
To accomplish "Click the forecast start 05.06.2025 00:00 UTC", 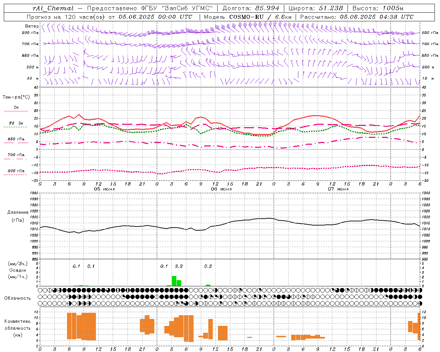I will coord(155,17).
